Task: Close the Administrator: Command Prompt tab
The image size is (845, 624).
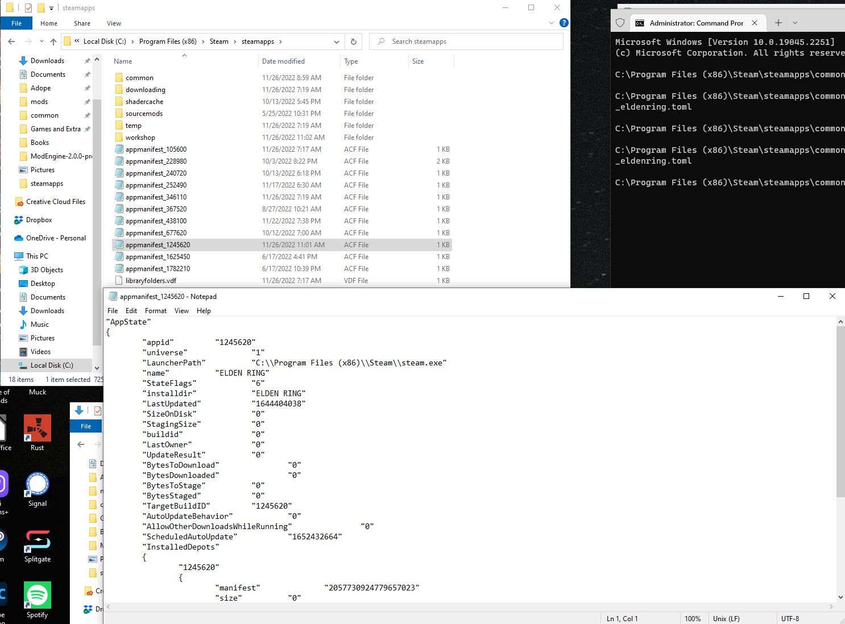Action: point(755,23)
